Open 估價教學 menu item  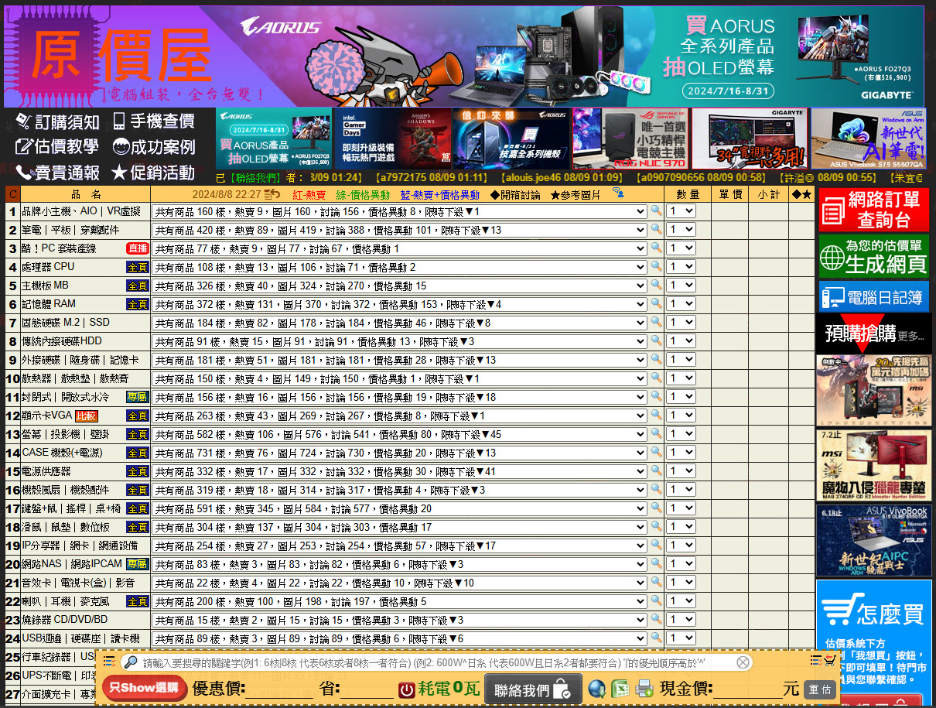pyautogui.click(x=57, y=147)
